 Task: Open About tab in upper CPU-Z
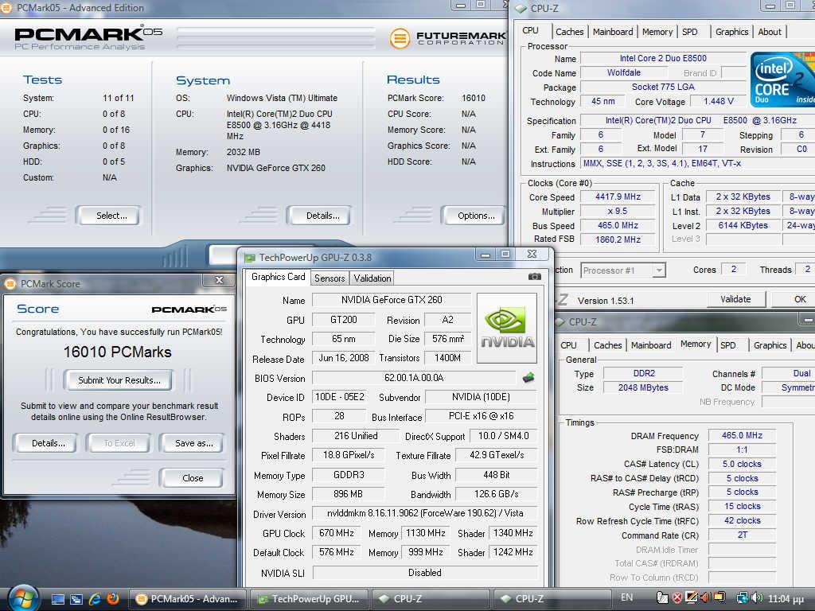point(770,32)
